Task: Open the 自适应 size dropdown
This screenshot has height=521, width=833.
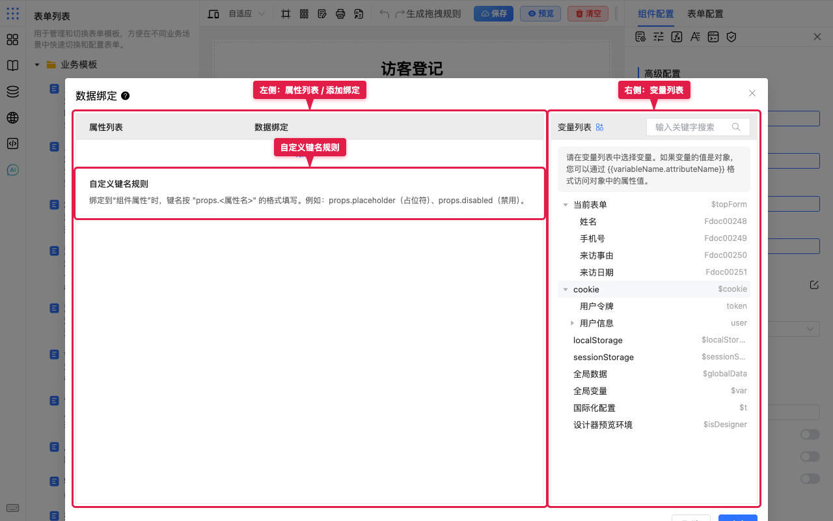Action: (247, 14)
